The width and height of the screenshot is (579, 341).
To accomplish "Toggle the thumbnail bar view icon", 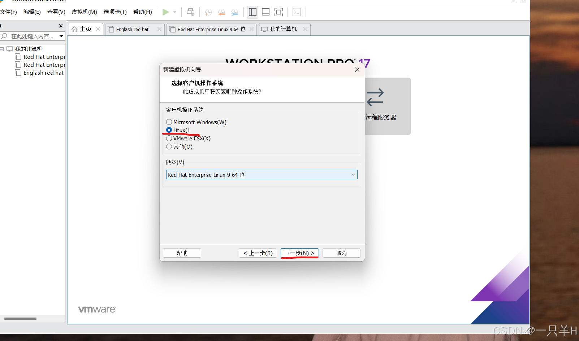I will (265, 12).
